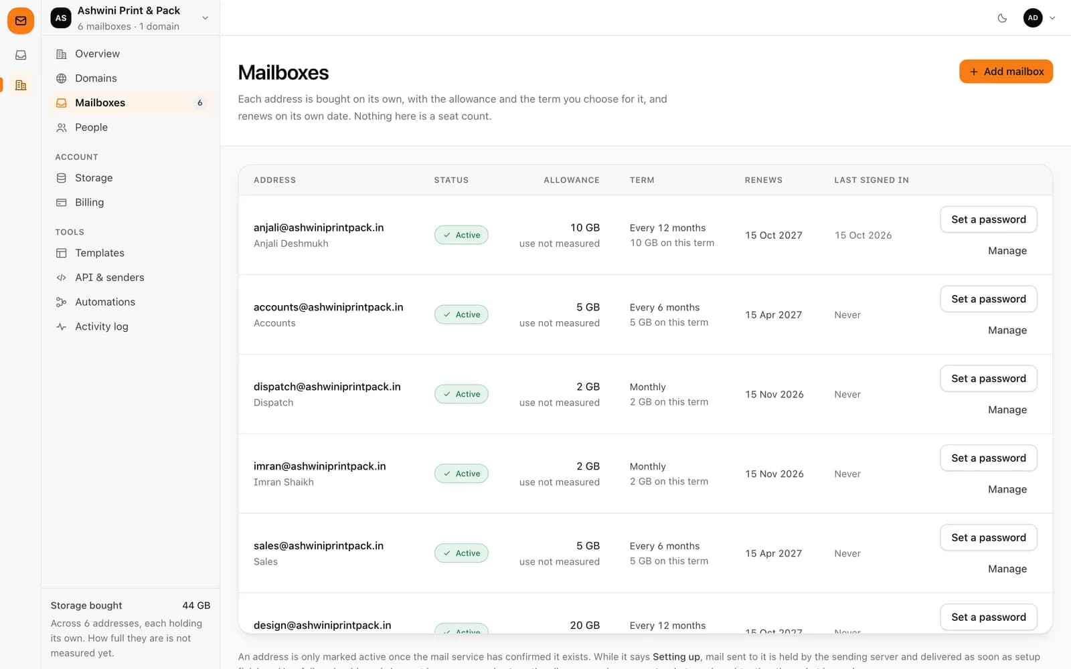This screenshot has width=1071, height=669.
Task: Set a password for anjali@ashwiniprintpack.in
Action: point(989,219)
